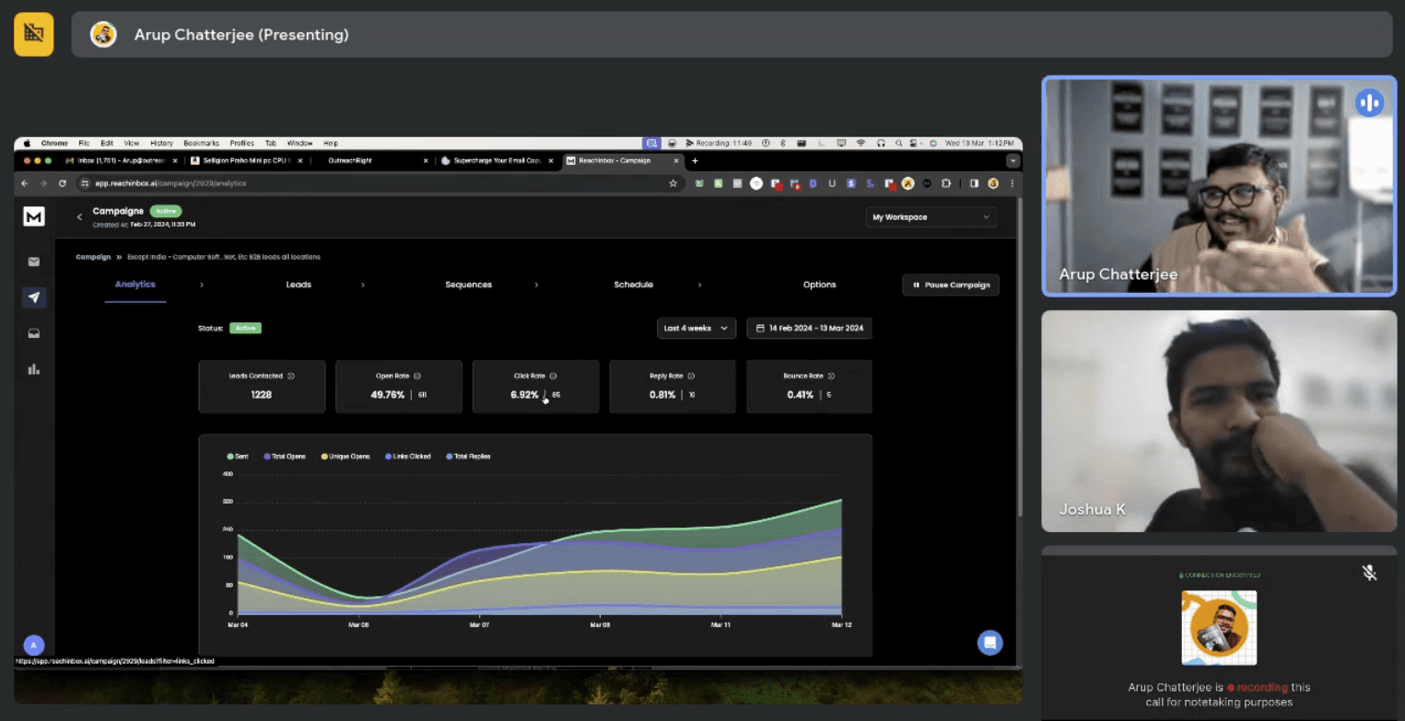Toggle the Sent series in chart legend
This screenshot has width=1405, height=721.
coord(238,456)
